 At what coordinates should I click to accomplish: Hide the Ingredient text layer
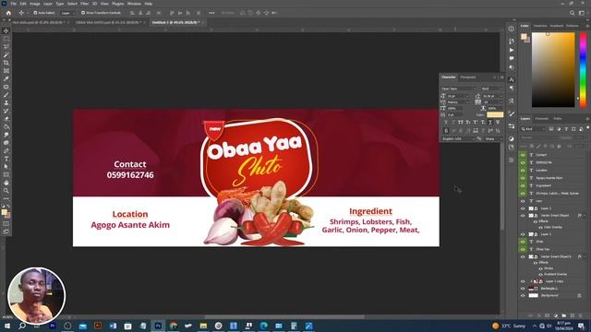click(x=523, y=185)
